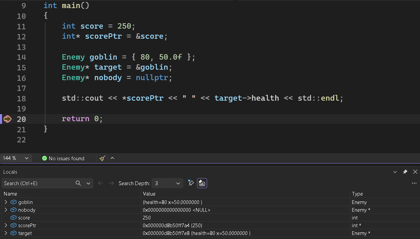Click line number 18 in the editor gutter
Viewport: 420px width, 239px height.
point(21,99)
